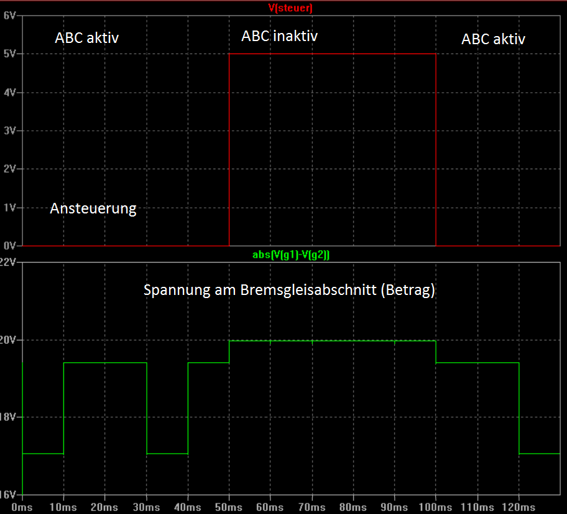The width and height of the screenshot is (567, 514).
Task: Click the 'Ansteuerung' text label
Action: point(93,208)
